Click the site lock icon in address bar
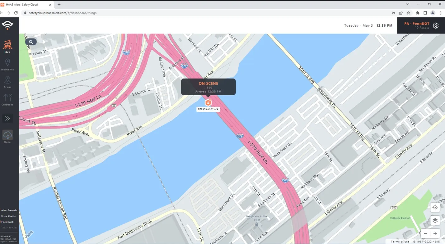Screen dimensions: 445x244 (25, 13)
